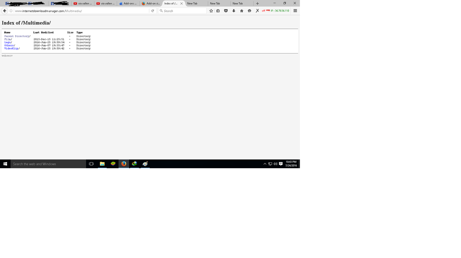Click the 'Name' column header
The image size is (461, 258).
point(7,33)
